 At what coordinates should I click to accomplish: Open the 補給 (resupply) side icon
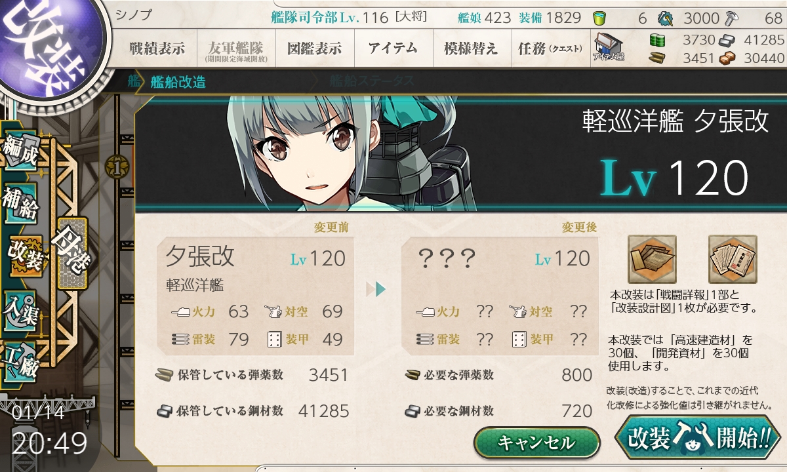pos(20,205)
